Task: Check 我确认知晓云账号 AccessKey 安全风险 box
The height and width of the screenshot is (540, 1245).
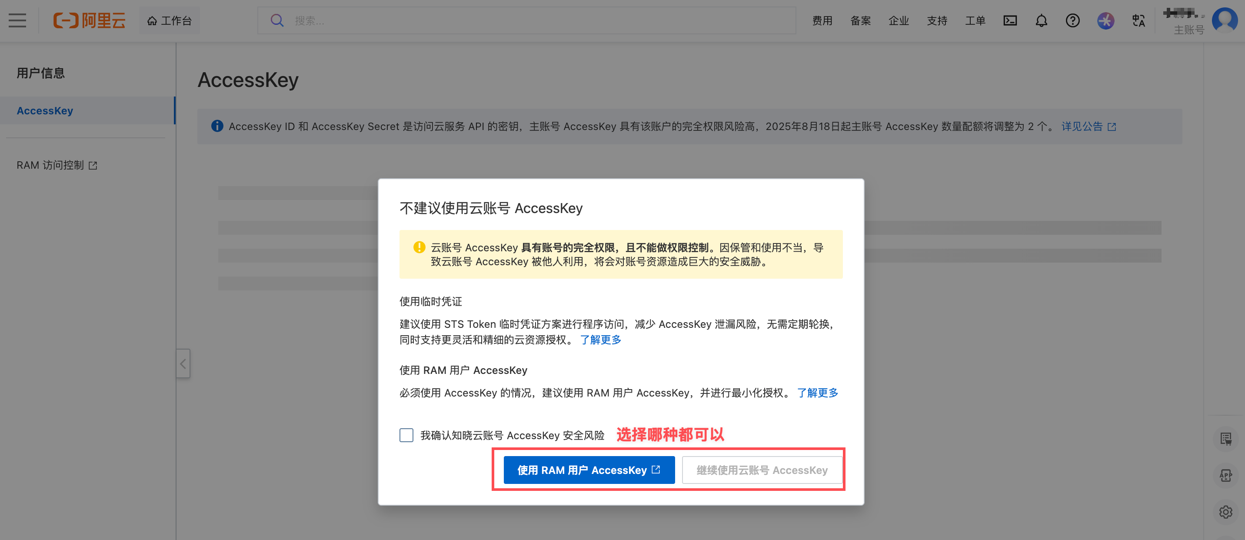Action: [x=406, y=435]
